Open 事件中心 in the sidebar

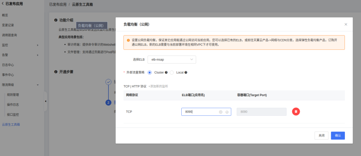tap(8, 75)
